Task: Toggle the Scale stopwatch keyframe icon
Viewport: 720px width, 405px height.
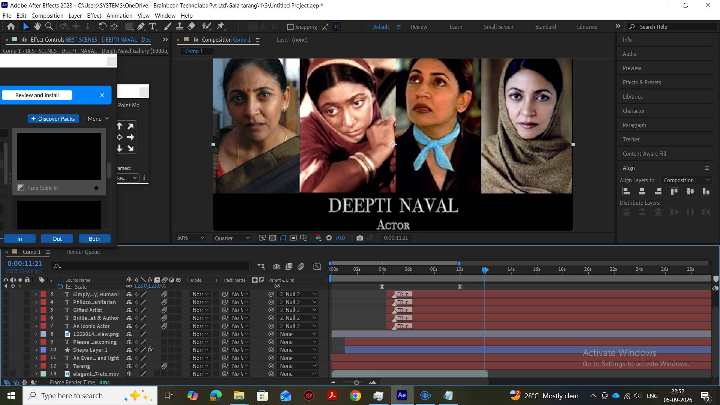Action: coord(60,286)
